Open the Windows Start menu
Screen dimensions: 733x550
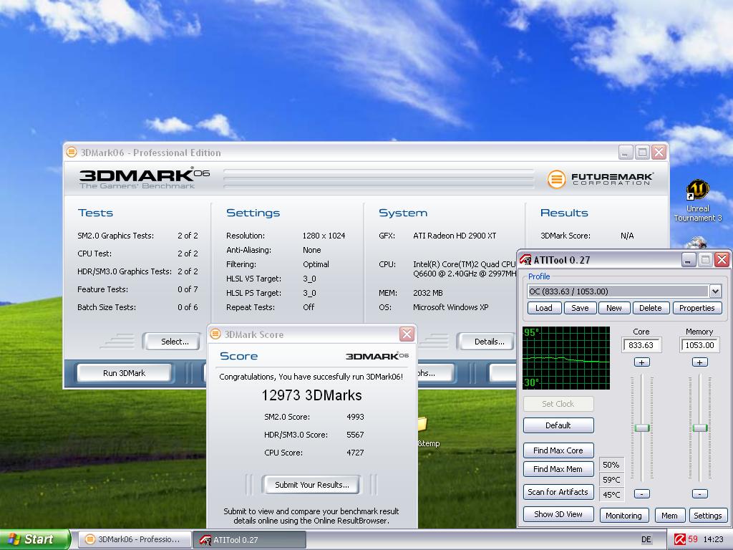pos(34,539)
